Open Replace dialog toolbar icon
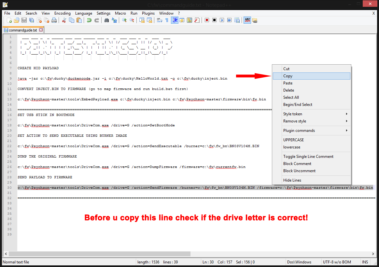This screenshot has height=267, width=379. (114, 20)
